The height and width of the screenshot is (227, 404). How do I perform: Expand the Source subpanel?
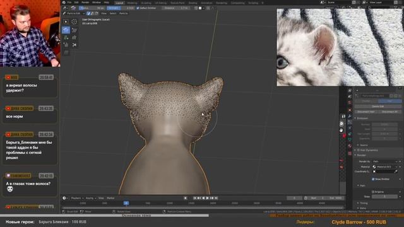tap(364, 145)
